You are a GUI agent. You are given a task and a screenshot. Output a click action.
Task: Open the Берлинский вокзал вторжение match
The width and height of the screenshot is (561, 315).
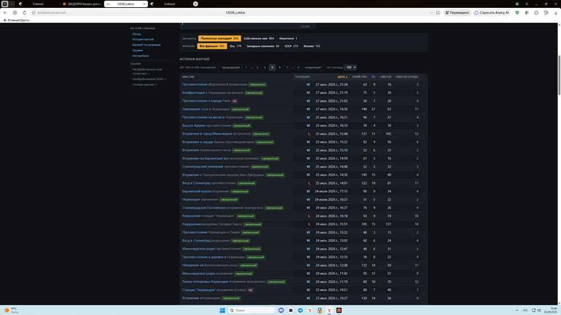click(x=205, y=191)
